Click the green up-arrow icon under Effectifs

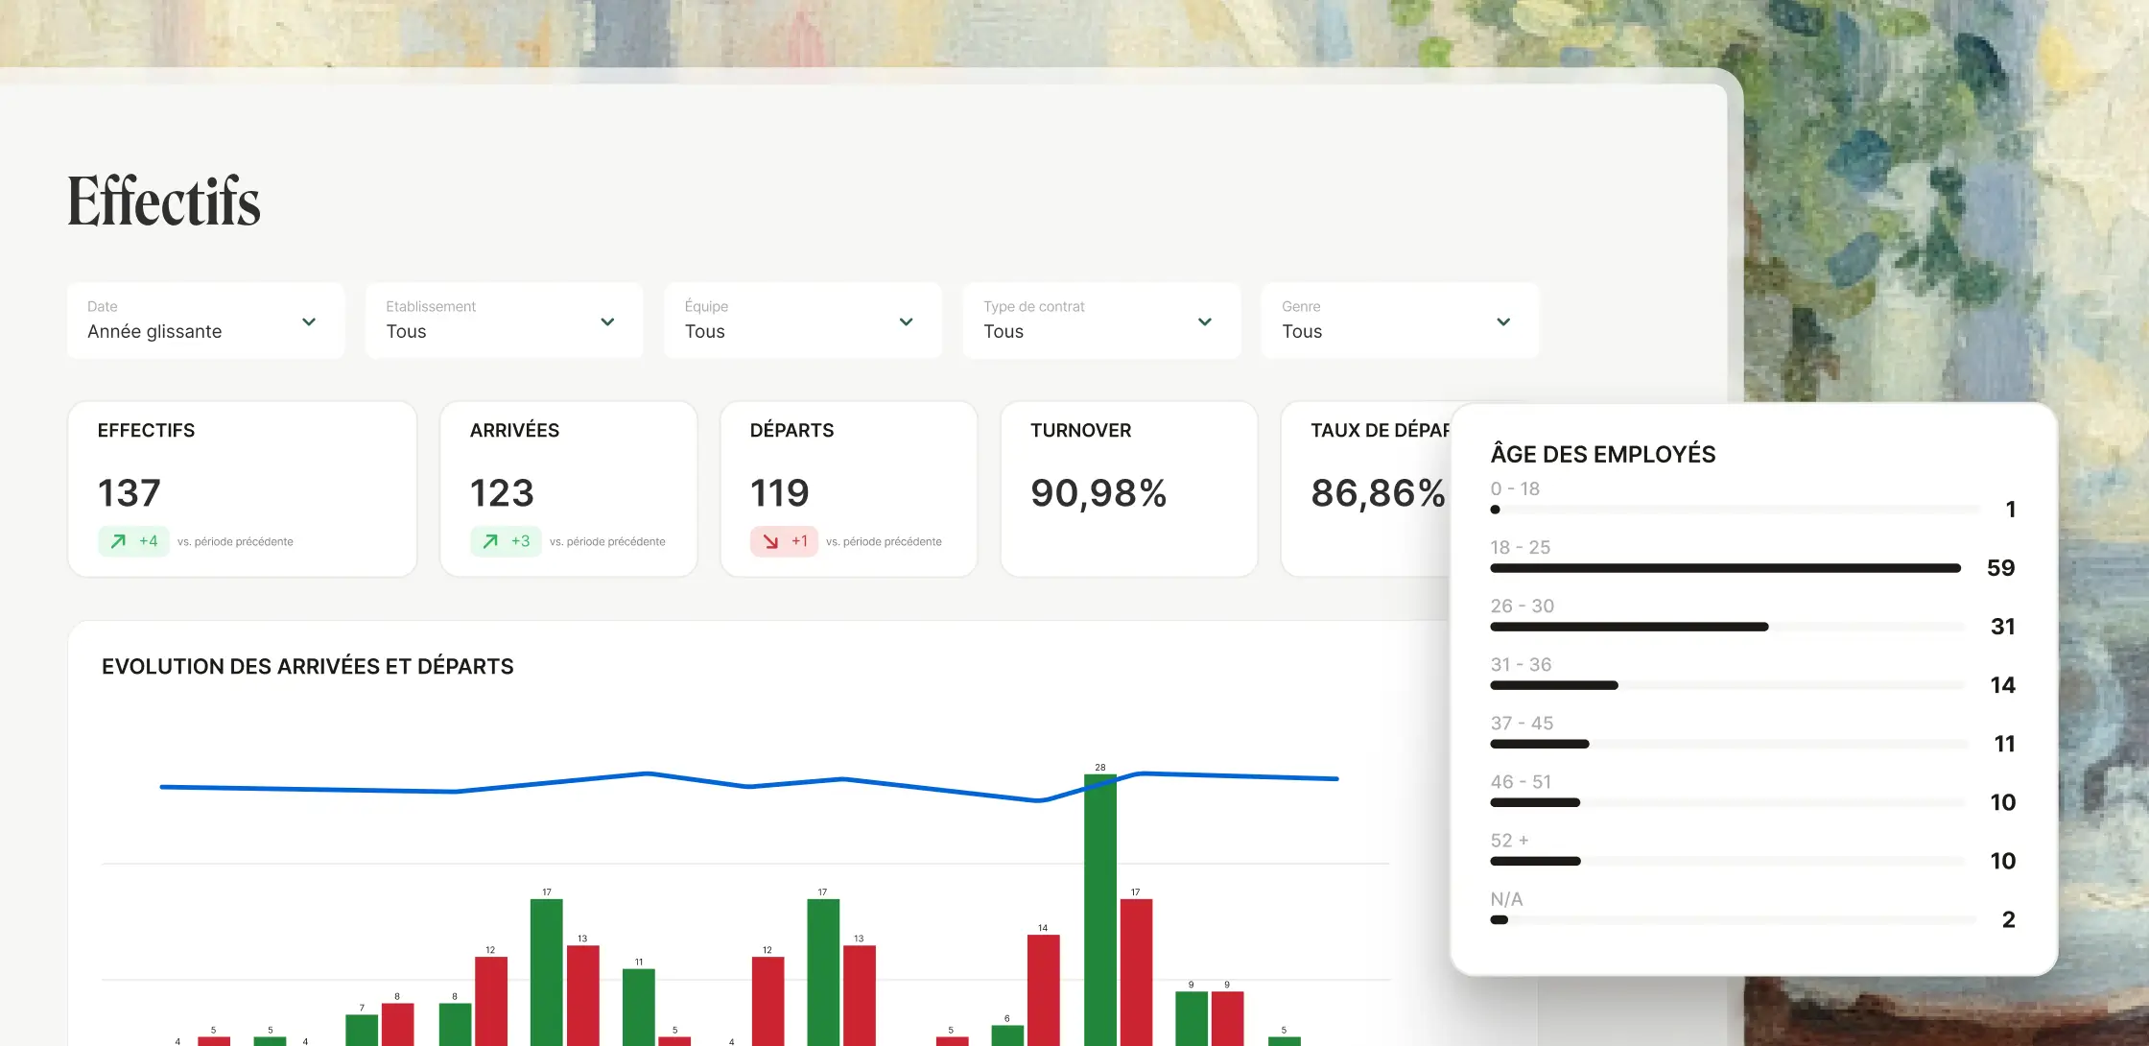(118, 541)
